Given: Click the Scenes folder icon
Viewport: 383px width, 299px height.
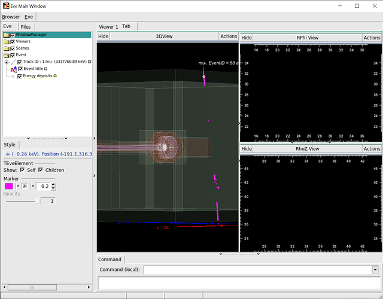Looking at the screenshot, I should point(7,48).
